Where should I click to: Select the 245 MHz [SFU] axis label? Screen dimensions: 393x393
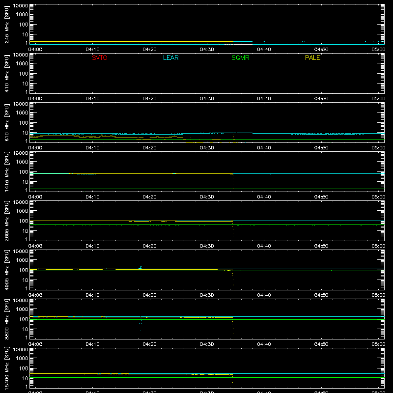click(7, 24)
